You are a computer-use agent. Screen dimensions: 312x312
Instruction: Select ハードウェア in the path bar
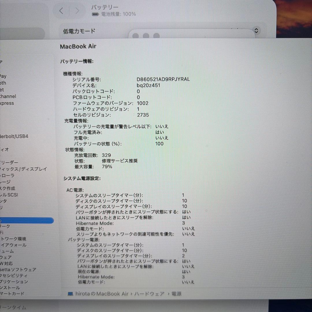(149, 294)
